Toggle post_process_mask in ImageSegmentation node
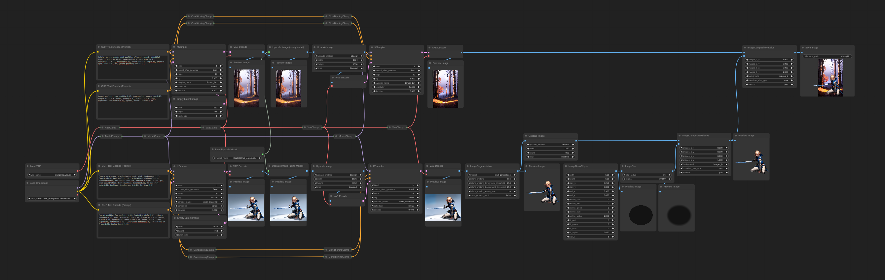Screen dimensions: 885x280 click(x=492, y=195)
